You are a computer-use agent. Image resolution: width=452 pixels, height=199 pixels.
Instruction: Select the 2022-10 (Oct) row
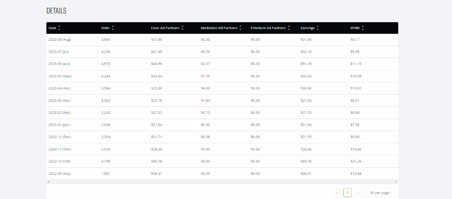[x=222, y=161]
